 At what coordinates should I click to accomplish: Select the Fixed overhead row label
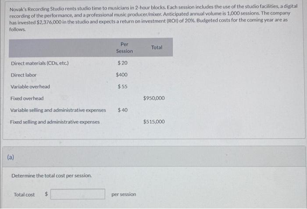pos(27,98)
